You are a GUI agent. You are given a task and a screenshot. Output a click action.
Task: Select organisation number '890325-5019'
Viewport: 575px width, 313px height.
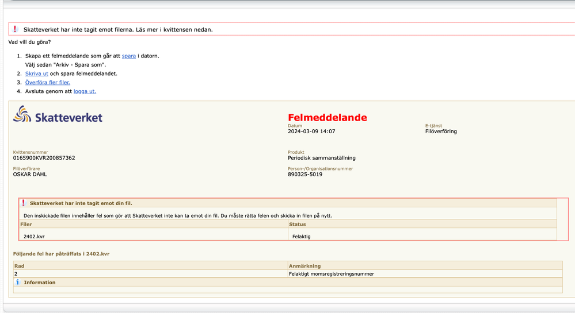305,175
